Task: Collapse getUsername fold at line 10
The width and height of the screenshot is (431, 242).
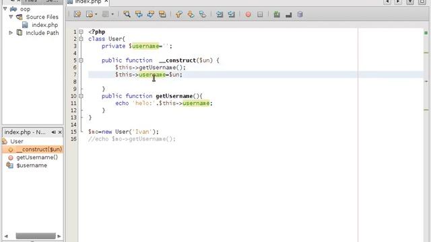Action: click(81, 96)
